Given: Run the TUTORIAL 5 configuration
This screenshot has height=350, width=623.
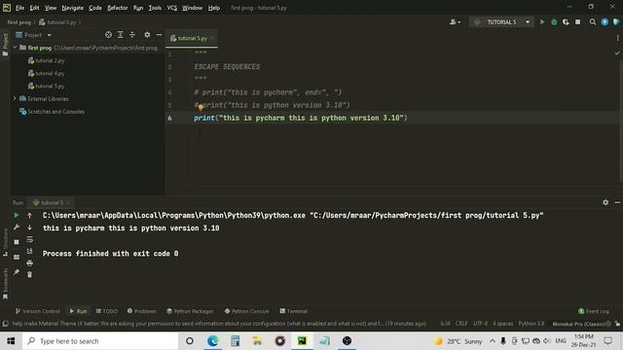Looking at the screenshot, I should tap(542, 22).
